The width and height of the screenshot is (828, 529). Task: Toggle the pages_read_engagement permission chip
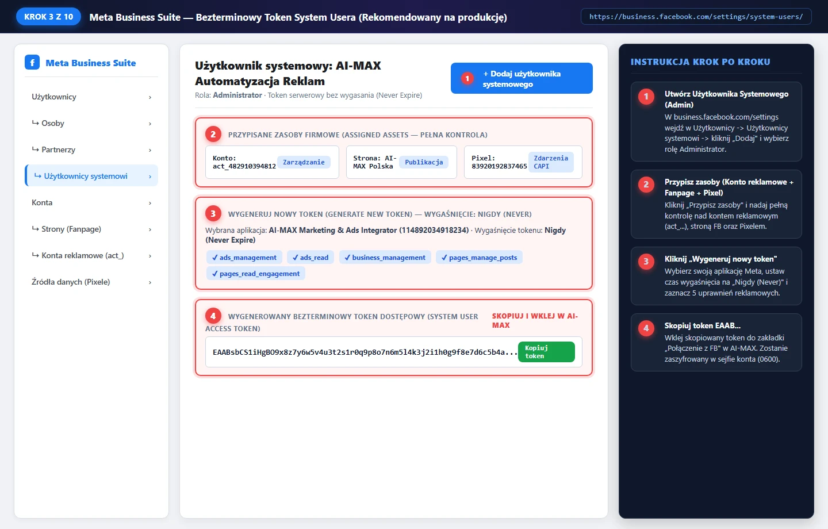point(255,274)
